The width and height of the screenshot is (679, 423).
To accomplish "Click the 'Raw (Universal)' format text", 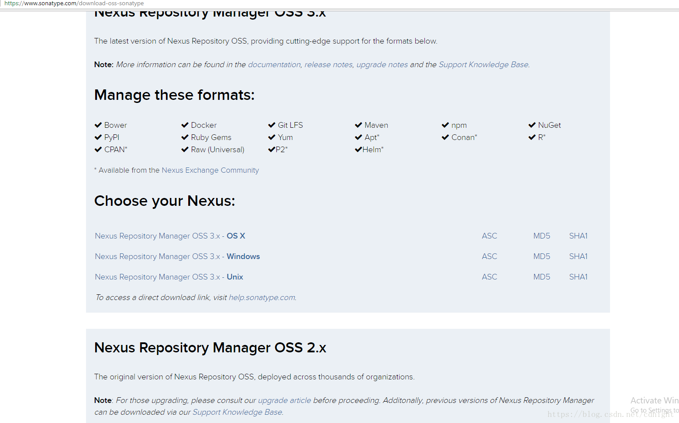I will (x=217, y=150).
